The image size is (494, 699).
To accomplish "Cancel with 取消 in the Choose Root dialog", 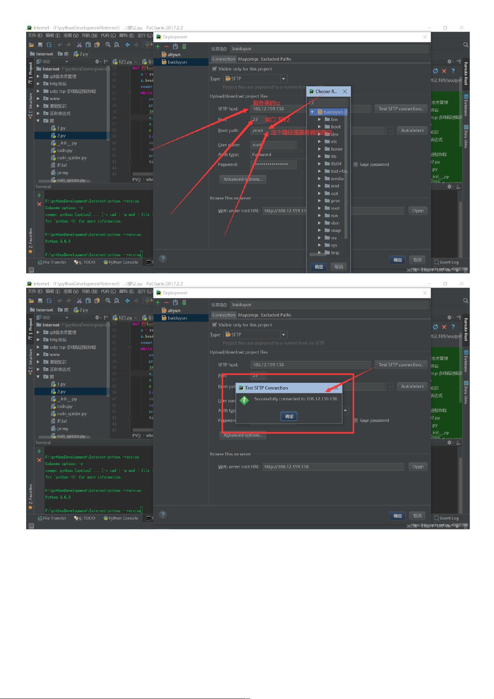I will coord(339,267).
